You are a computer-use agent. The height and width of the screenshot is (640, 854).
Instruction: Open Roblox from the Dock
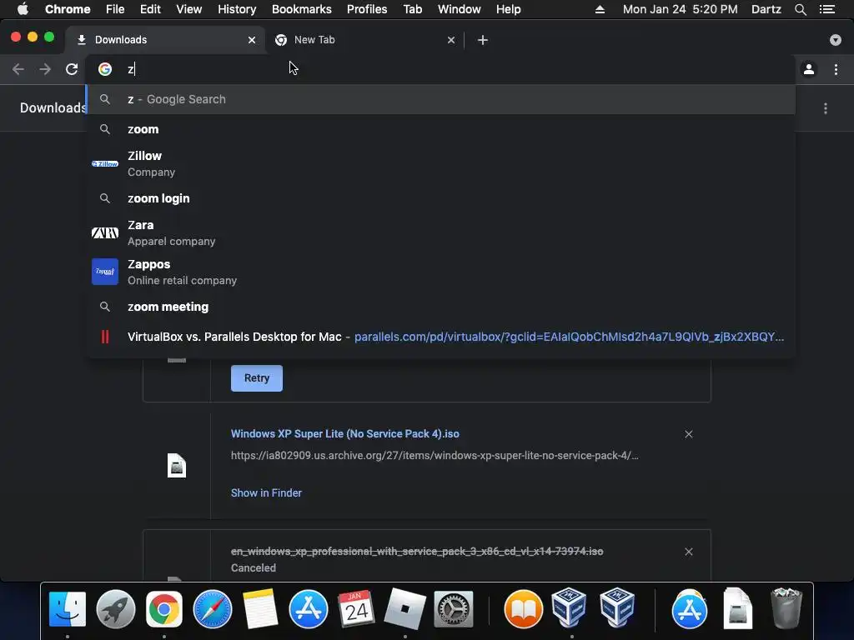tap(404, 609)
